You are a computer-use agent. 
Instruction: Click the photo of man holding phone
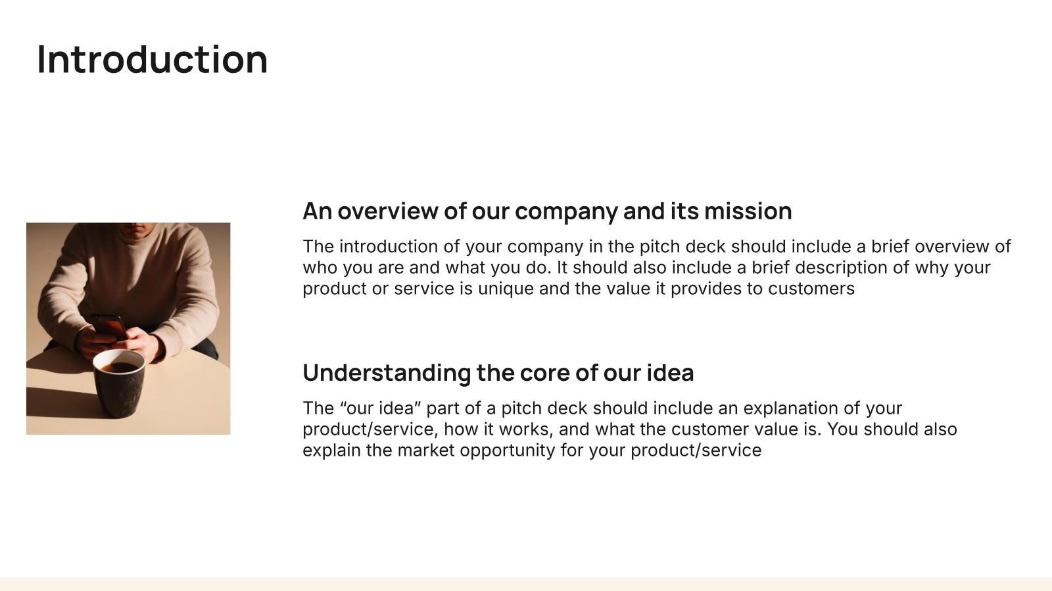tap(128, 328)
